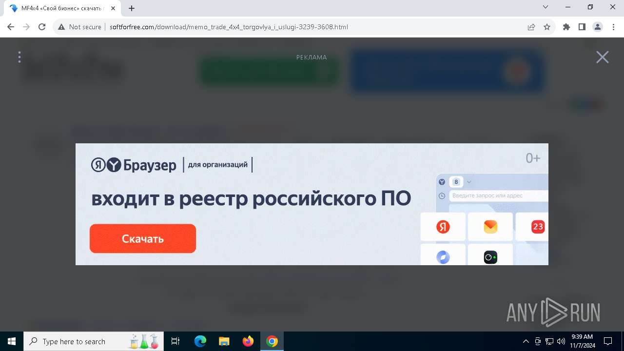The image size is (624, 351).
Task: Open a new browser tab
Action: (132, 8)
